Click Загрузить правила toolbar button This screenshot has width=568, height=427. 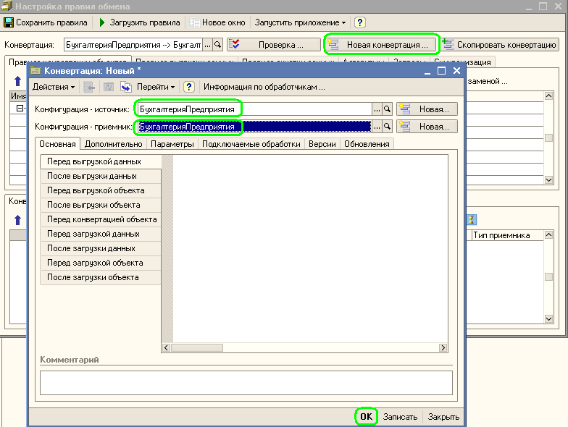[x=139, y=22]
